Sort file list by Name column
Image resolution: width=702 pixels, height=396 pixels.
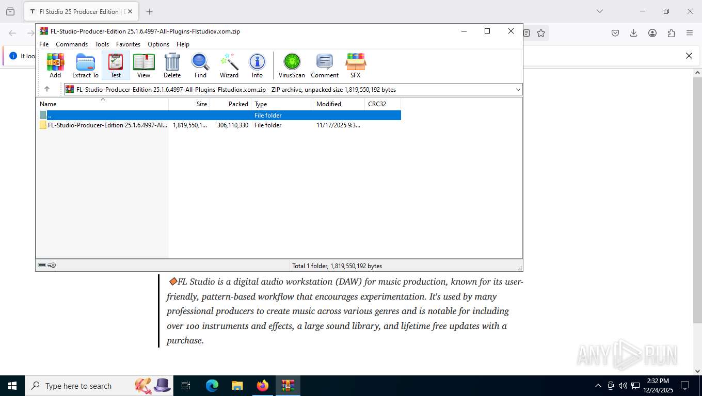pyautogui.click(x=102, y=104)
